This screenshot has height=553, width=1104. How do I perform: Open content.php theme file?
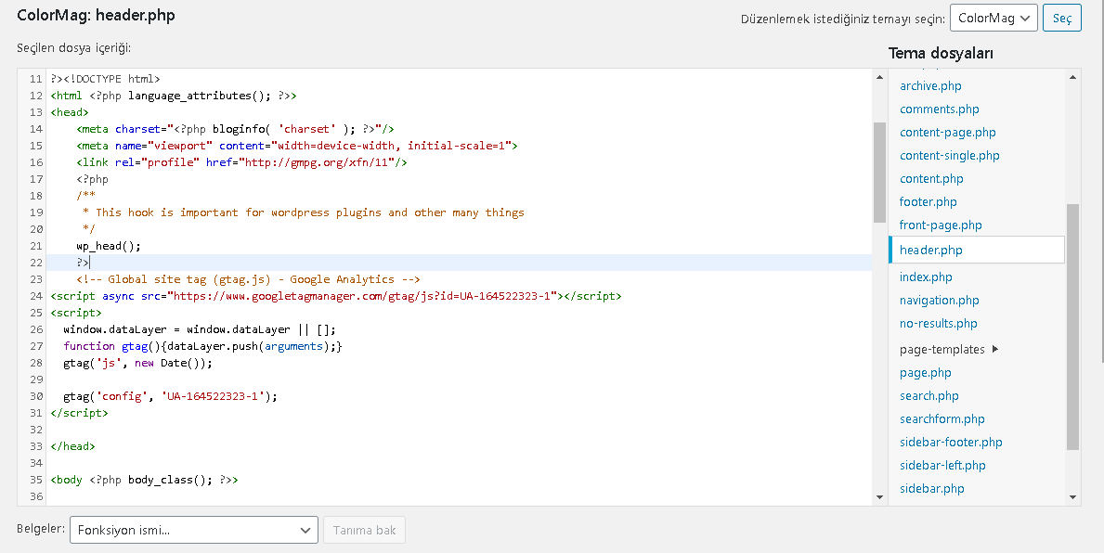point(930,179)
